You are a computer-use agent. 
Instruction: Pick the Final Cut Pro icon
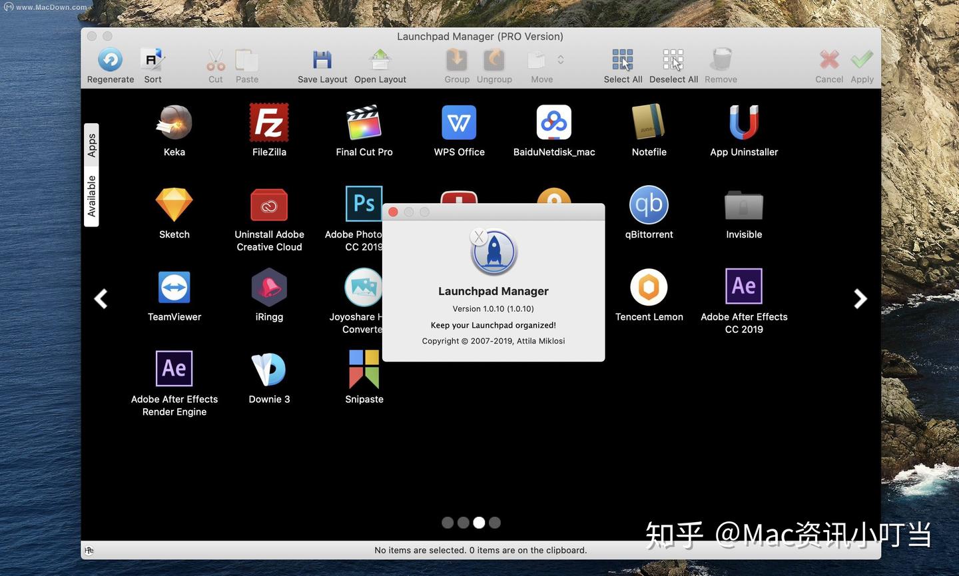364,123
